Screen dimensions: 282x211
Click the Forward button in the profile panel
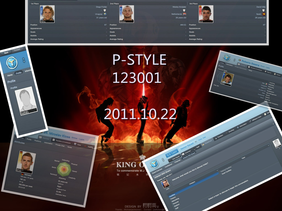point(17,50)
